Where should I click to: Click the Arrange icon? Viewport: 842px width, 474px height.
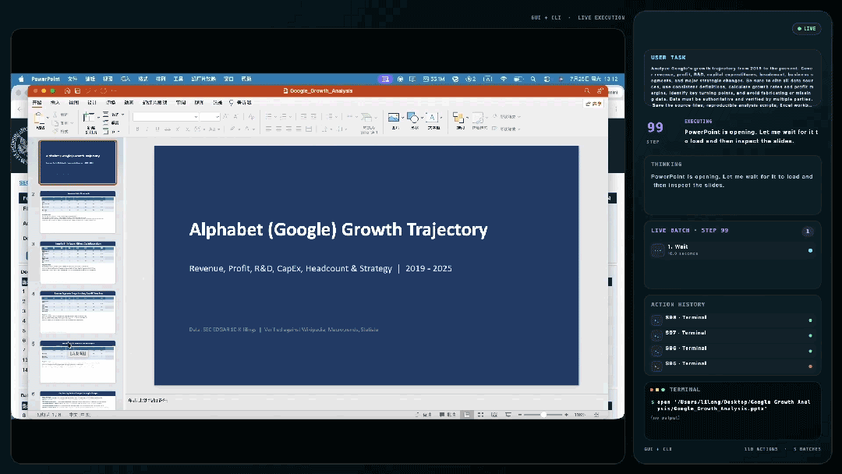tap(458, 117)
